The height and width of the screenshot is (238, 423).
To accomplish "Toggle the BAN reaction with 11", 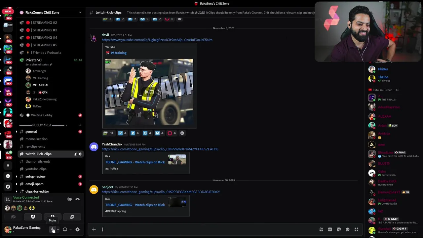I will click(108, 133).
